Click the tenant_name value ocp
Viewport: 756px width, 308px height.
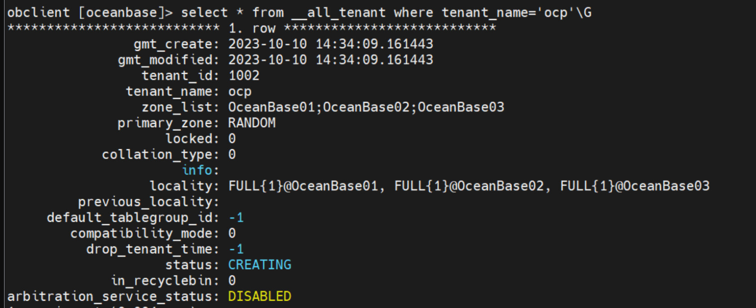click(x=240, y=92)
